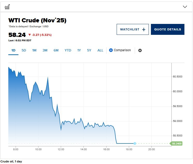Collapse the widget using the top-right chevron
193x164 pixels.
(185, 7)
